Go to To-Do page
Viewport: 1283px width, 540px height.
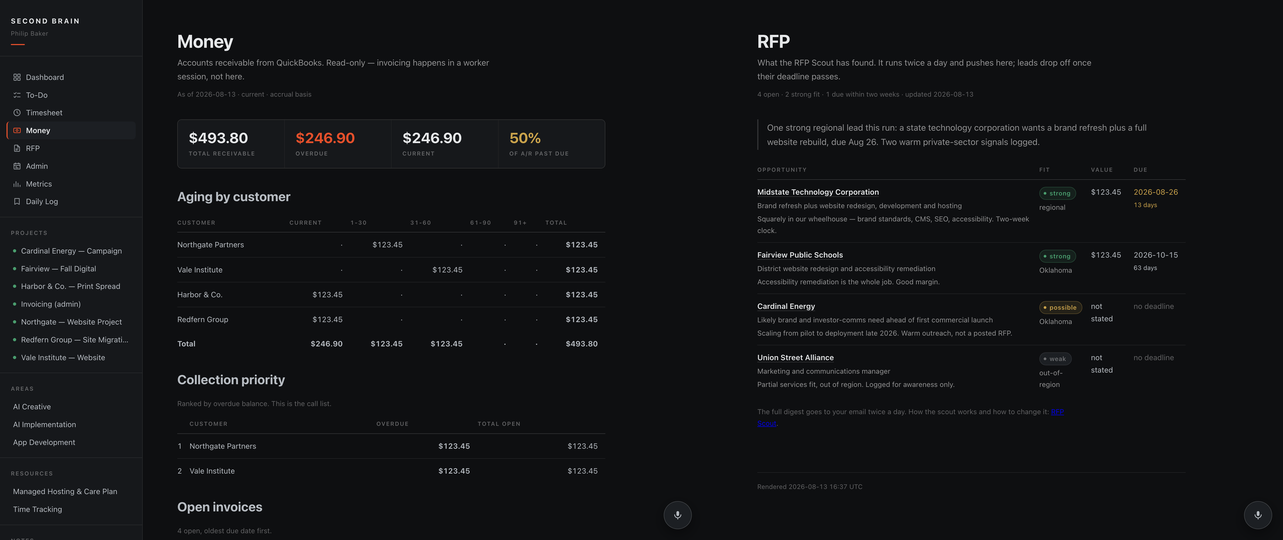coord(71,95)
